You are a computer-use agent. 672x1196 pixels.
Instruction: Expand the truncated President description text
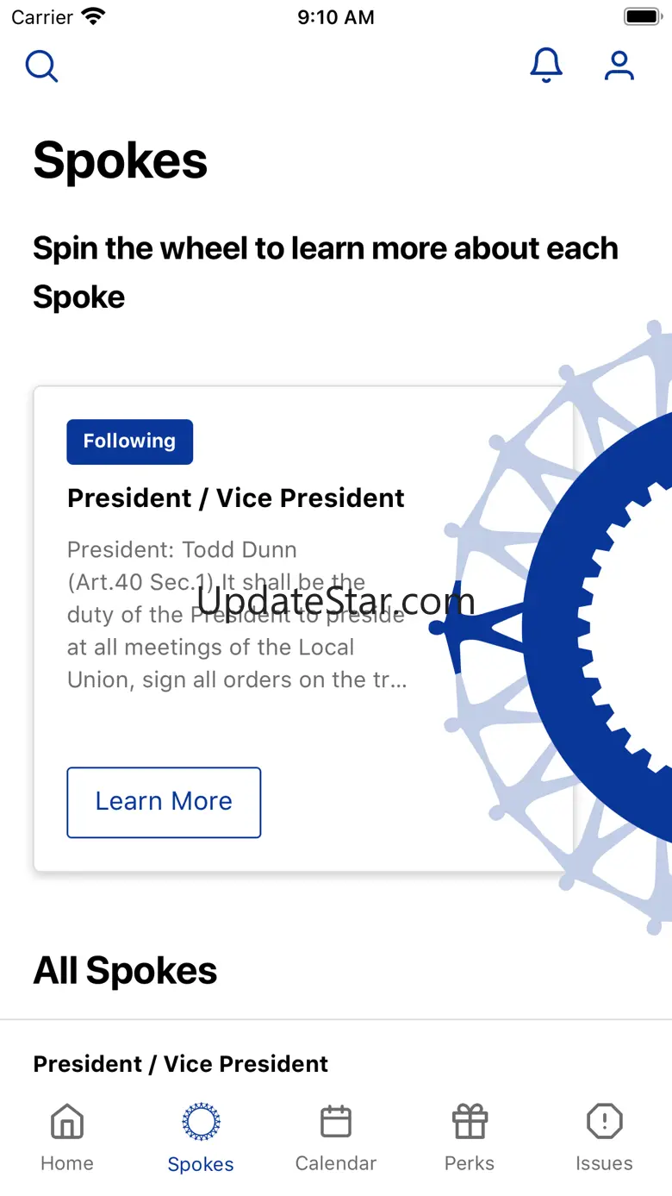(x=237, y=615)
